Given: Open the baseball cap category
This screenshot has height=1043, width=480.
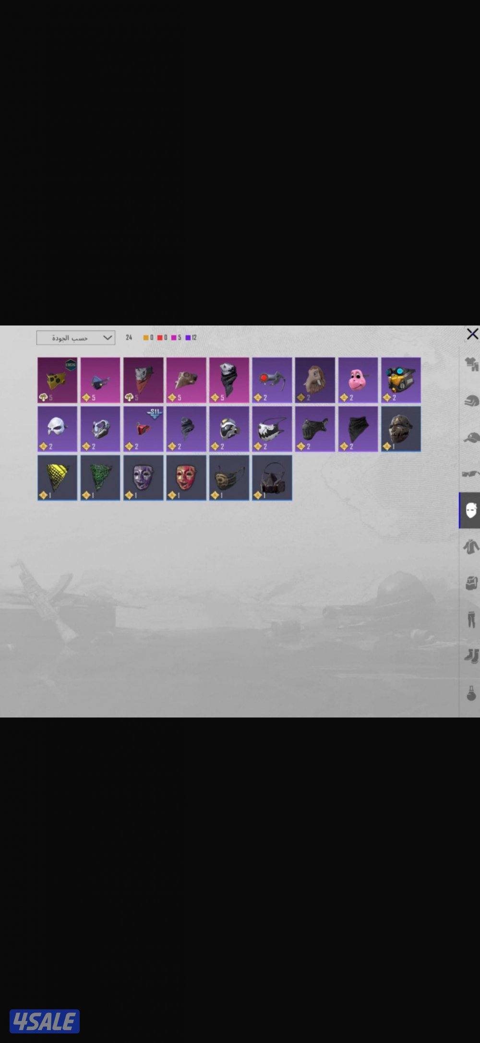Looking at the screenshot, I should (x=471, y=437).
